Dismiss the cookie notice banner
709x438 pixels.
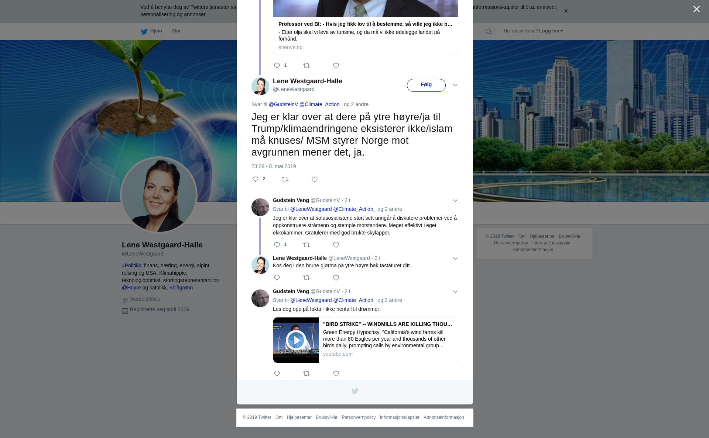click(566, 11)
